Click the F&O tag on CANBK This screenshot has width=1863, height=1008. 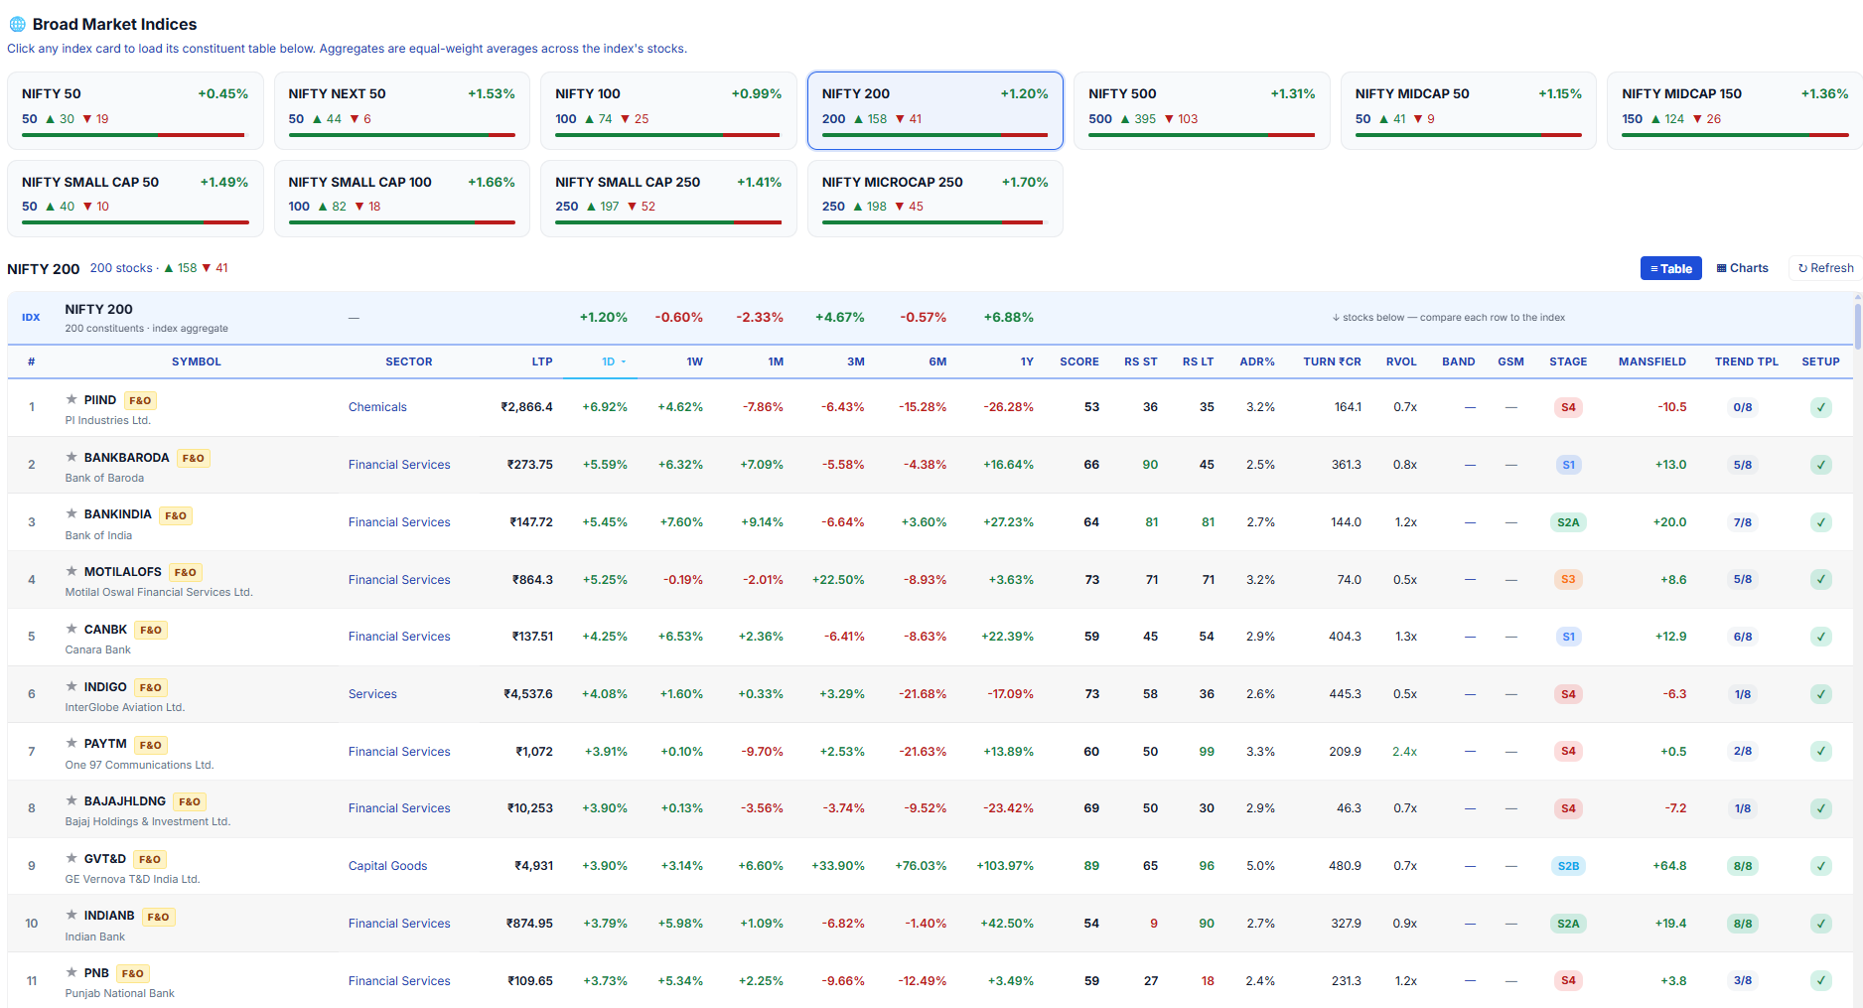[x=151, y=630]
